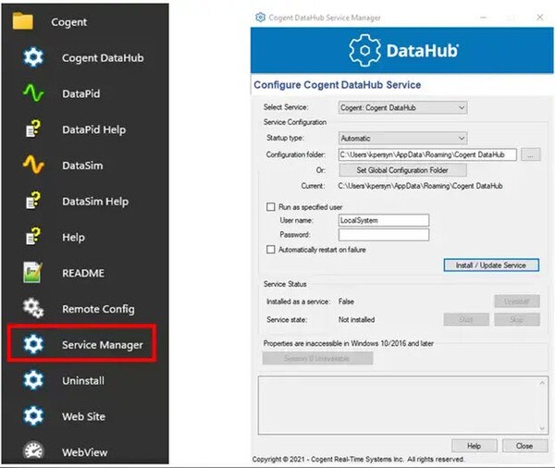Click the Help button in Service Manager
Screen dimensions: 555x468
(474, 446)
